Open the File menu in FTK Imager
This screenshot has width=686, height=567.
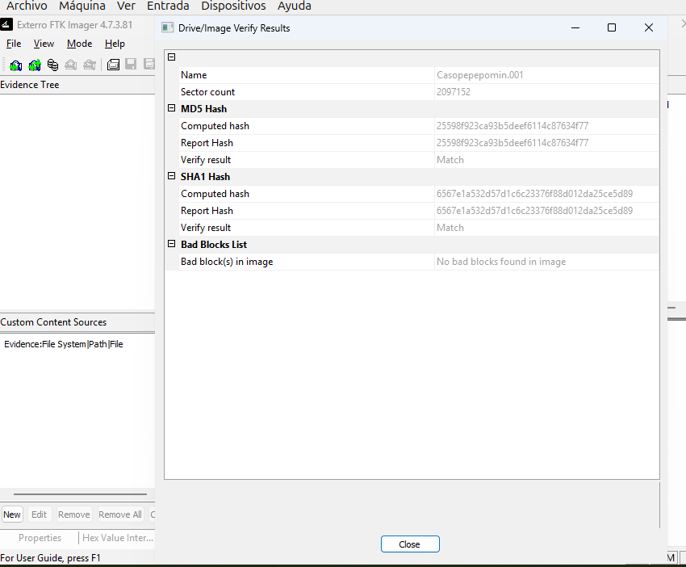(14, 44)
